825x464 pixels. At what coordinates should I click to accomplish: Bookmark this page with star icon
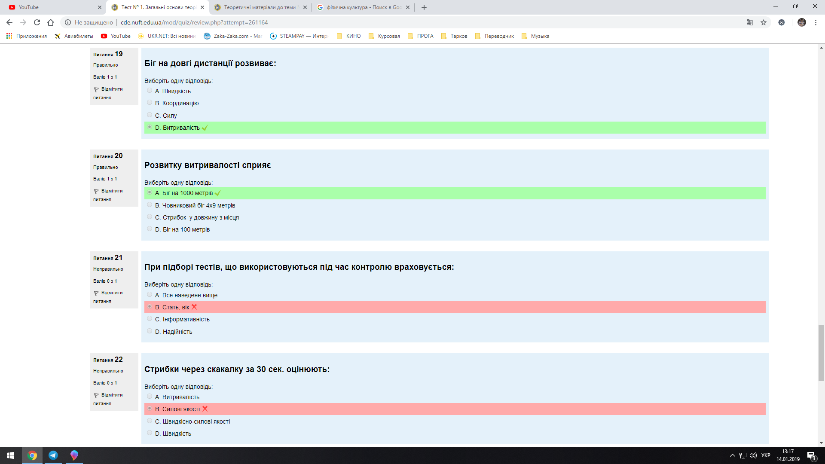[x=764, y=22]
